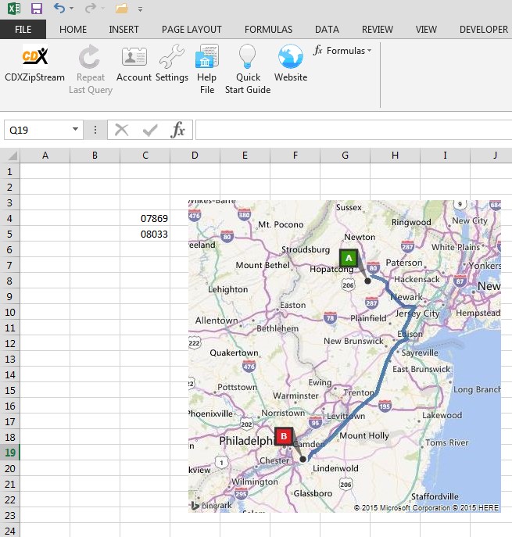Switch to the INSERT tab
Viewport: 512px width, 537px height.
pyautogui.click(x=124, y=30)
